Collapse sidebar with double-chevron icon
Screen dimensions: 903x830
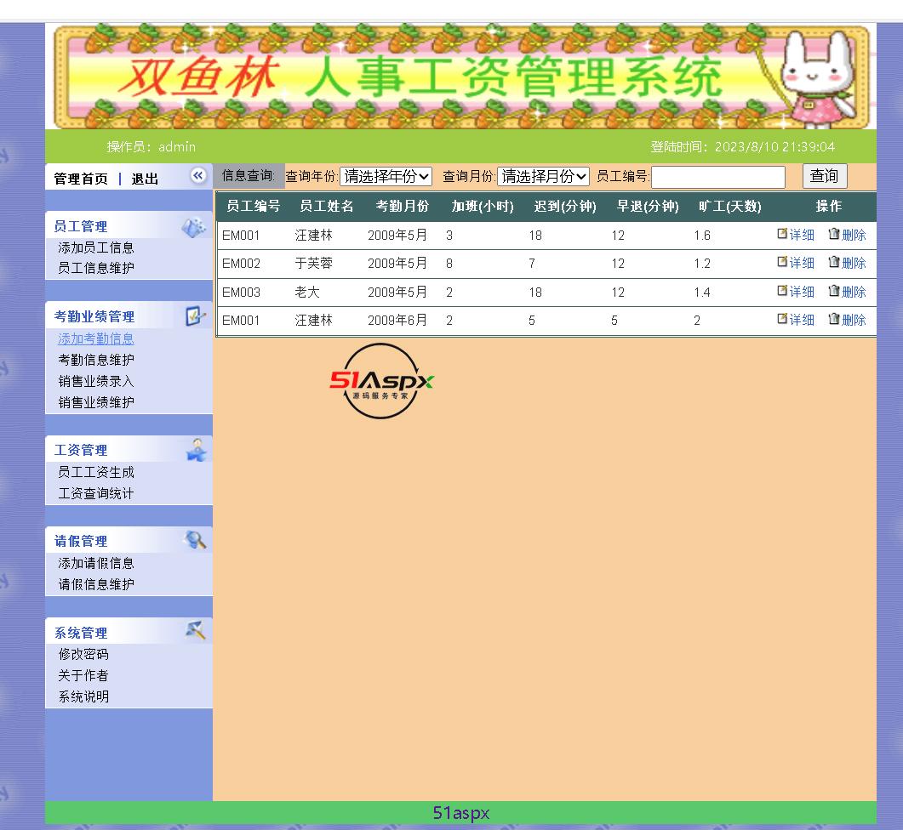tap(198, 175)
